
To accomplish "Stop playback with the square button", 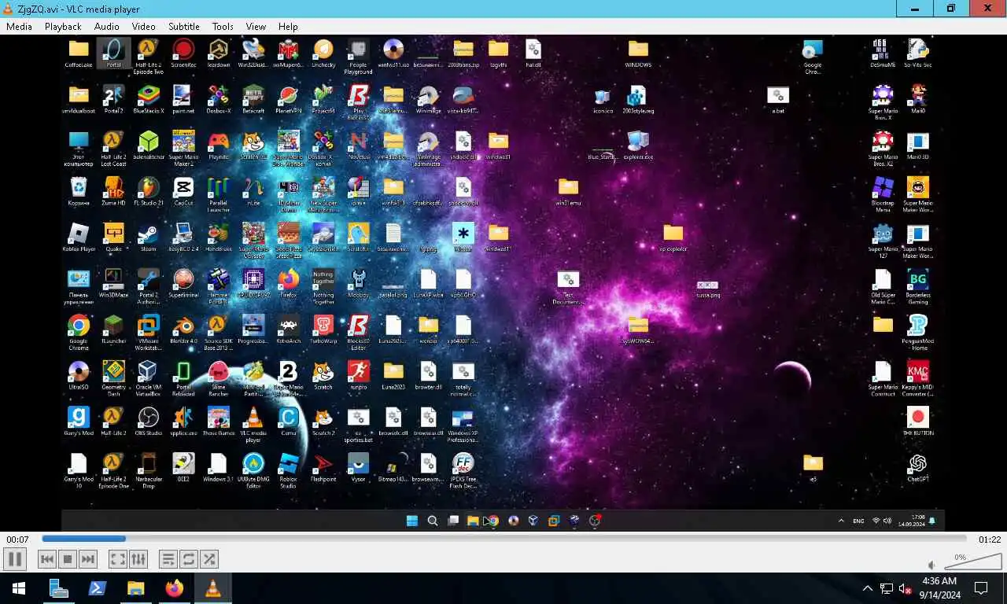I will [68, 559].
